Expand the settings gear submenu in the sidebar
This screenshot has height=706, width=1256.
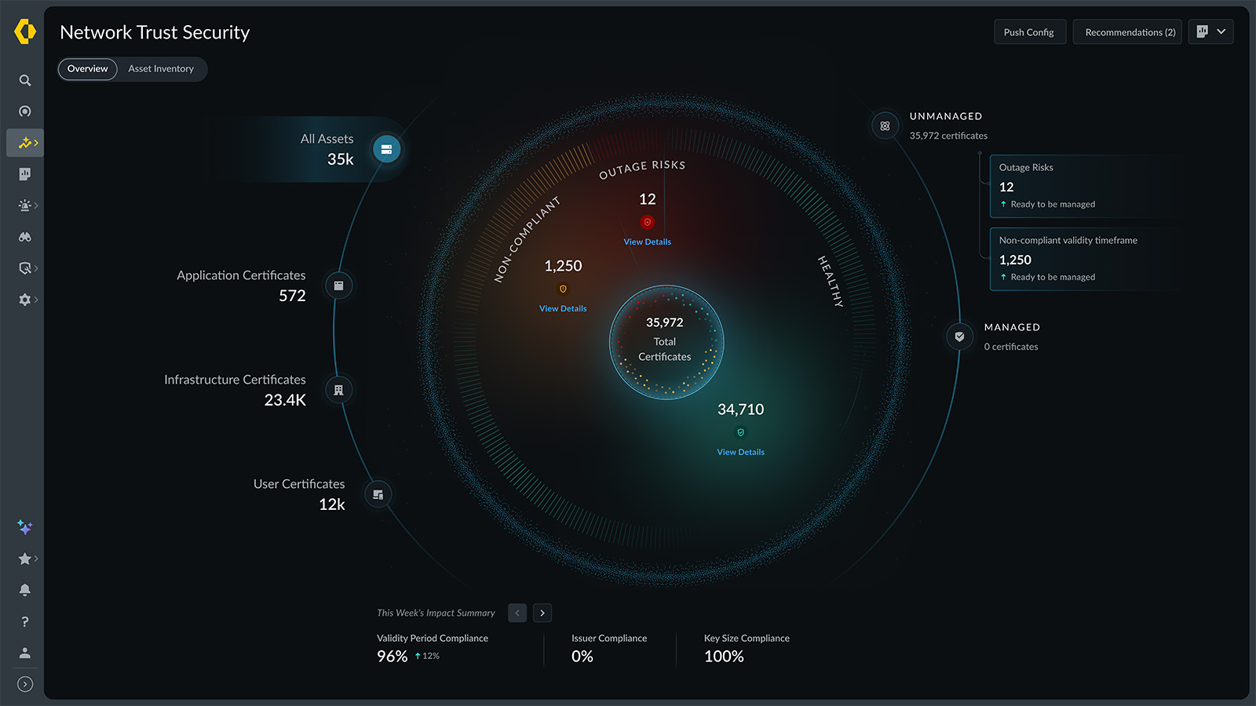point(27,300)
